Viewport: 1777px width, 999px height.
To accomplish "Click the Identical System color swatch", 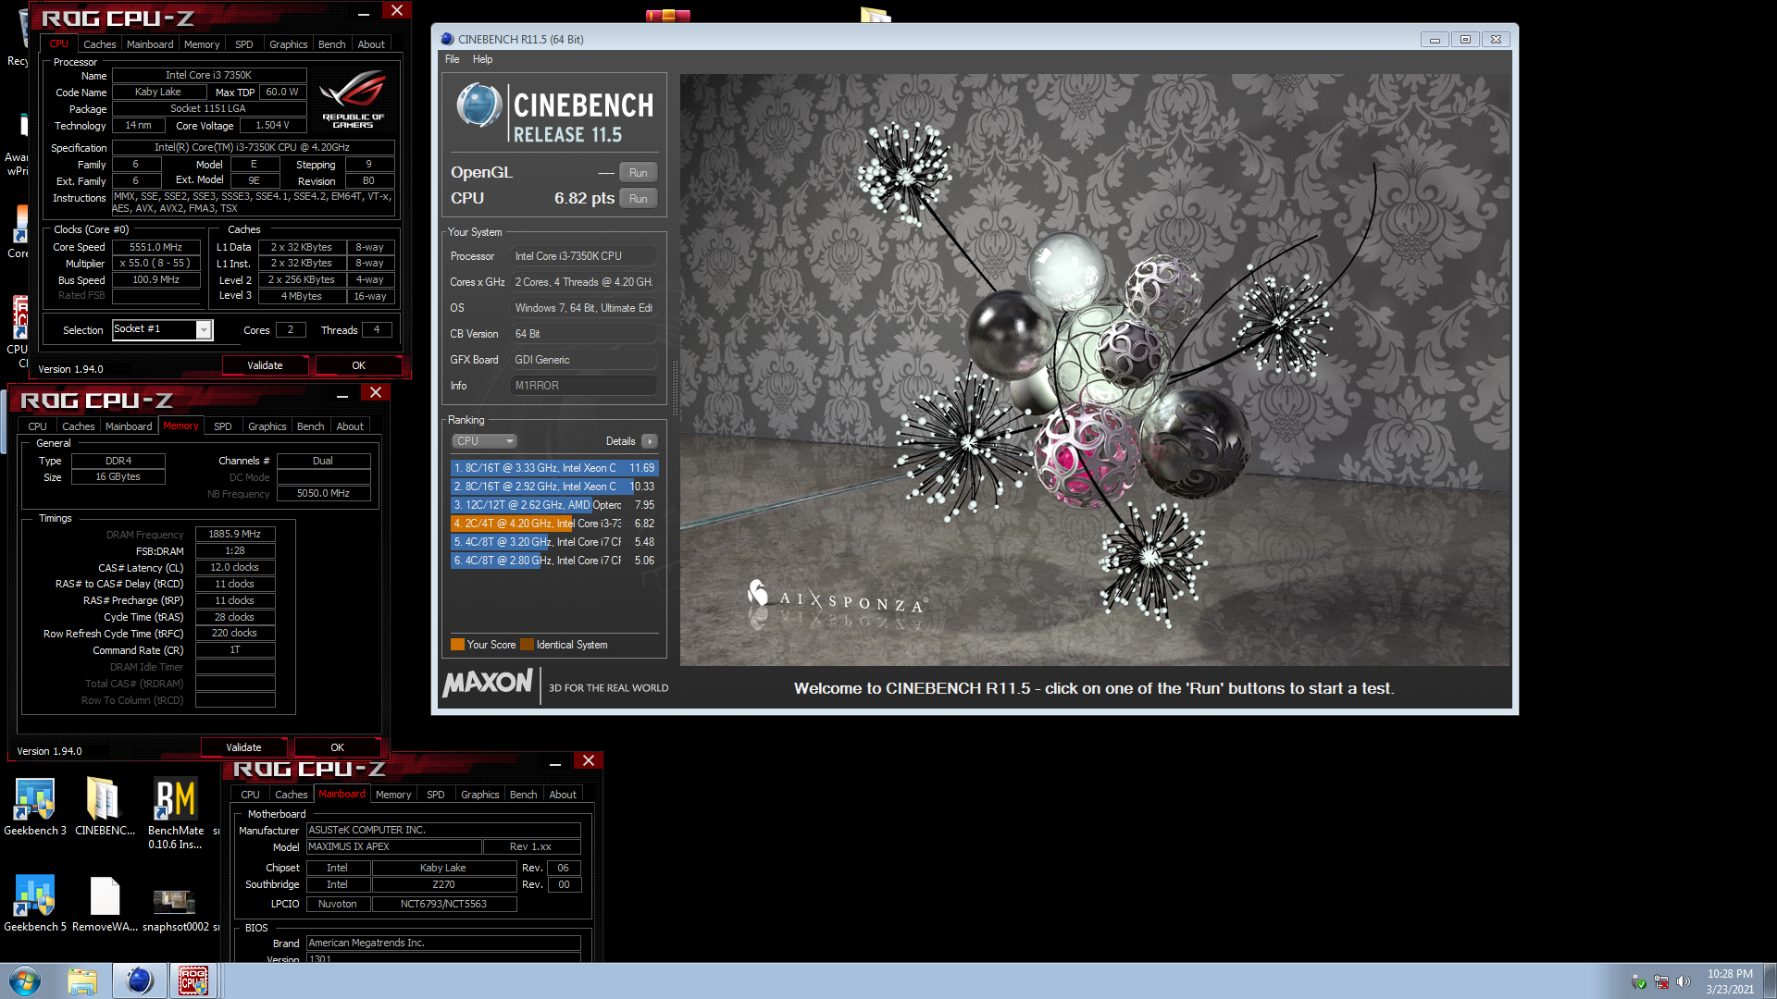I will pos(527,645).
